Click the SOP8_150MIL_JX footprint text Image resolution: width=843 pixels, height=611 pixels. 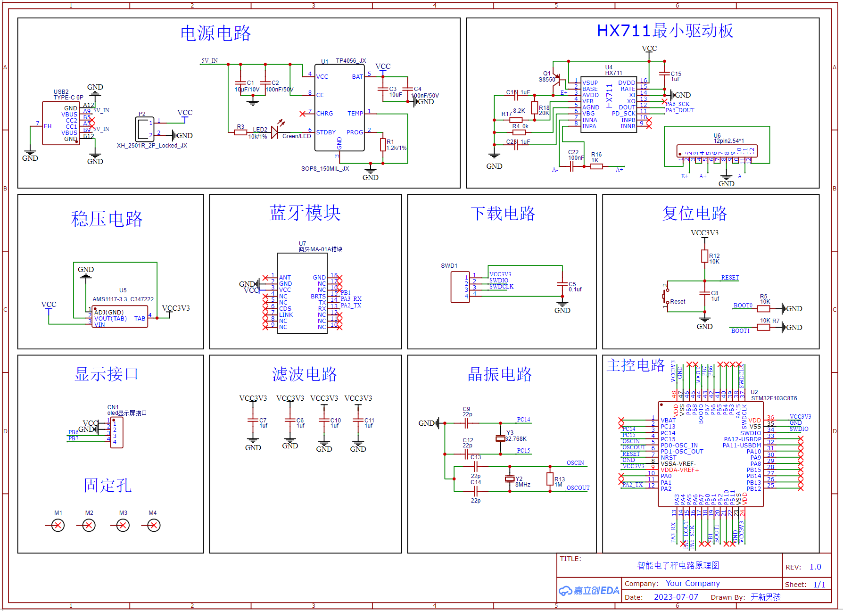click(x=325, y=169)
